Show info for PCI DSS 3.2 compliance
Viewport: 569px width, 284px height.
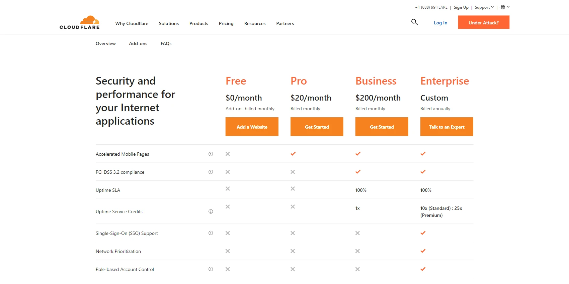pyautogui.click(x=211, y=172)
